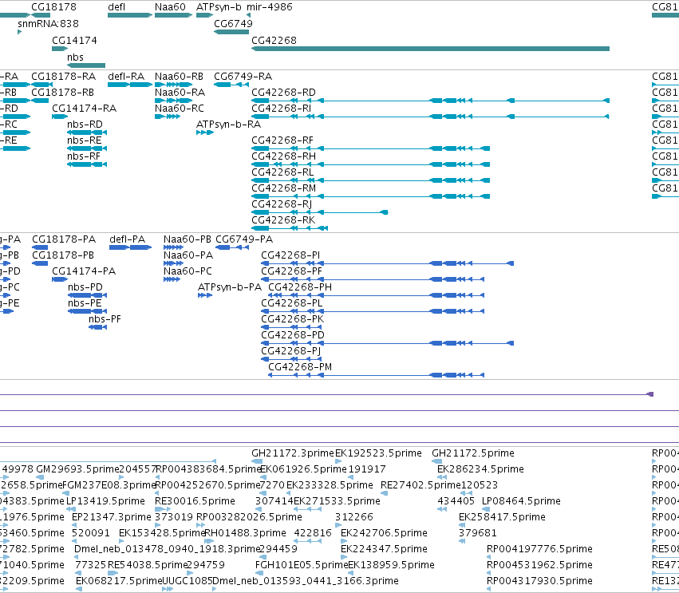Click protein CG42268-PF
This screenshot has height=593, width=679.
[373, 279]
